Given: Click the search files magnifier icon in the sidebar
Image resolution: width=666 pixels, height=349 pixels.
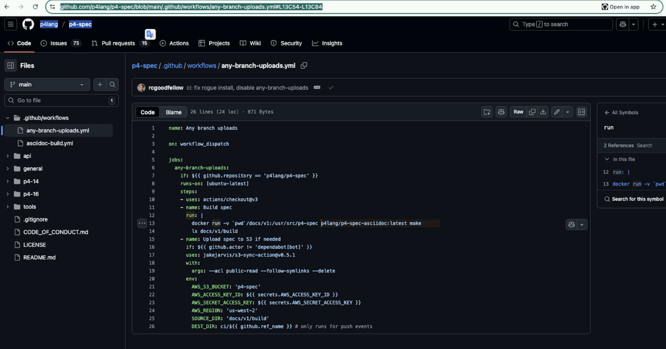Looking at the screenshot, I should pyautogui.click(x=112, y=84).
